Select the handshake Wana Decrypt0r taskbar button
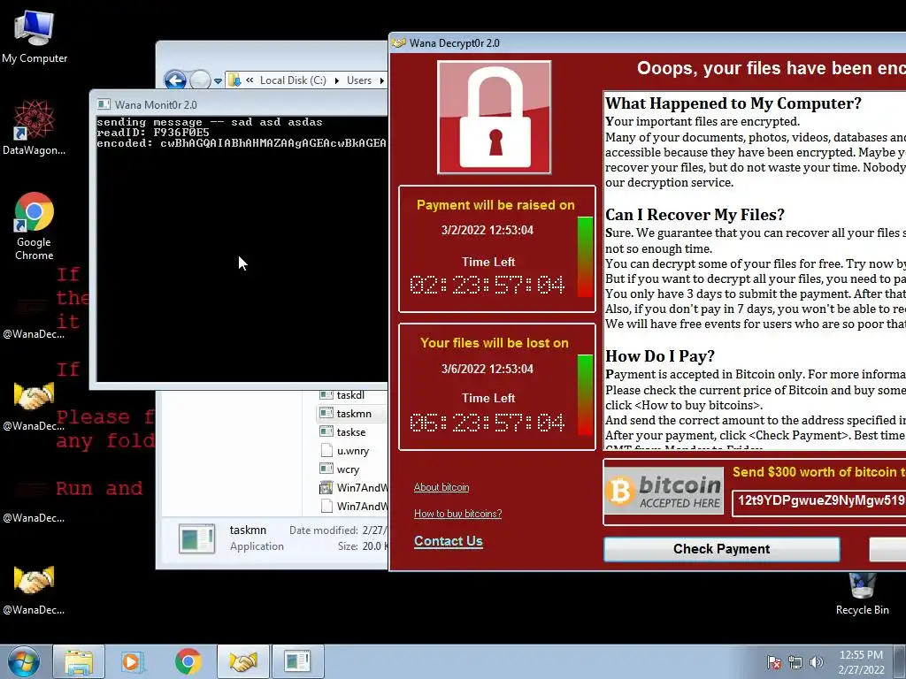 coord(243,661)
